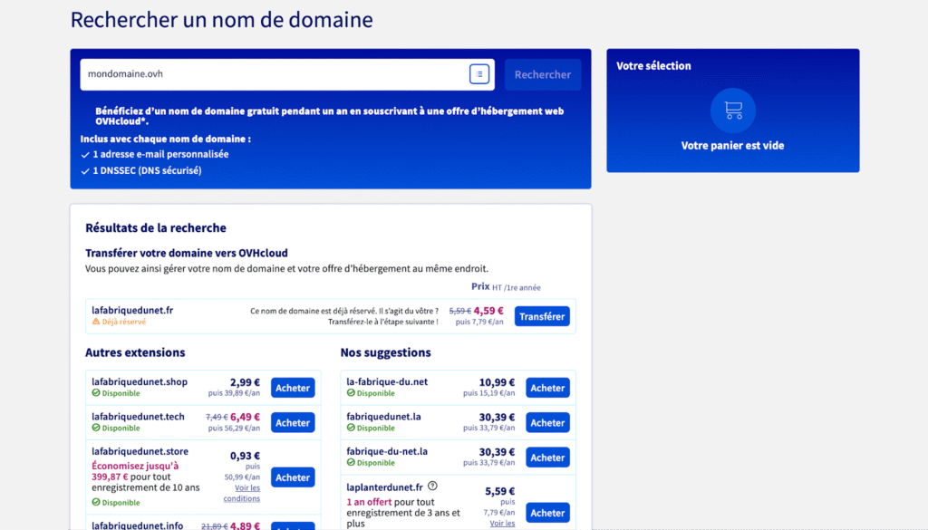This screenshot has width=928, height=530.
Task: Open the Voir les conditions link
Action: 241,493
